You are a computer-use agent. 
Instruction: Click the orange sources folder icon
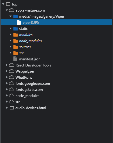[x=16, y=47]
